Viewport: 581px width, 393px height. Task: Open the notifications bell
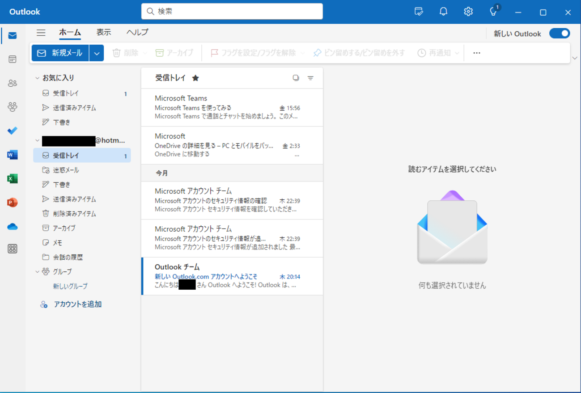(443, 12)
